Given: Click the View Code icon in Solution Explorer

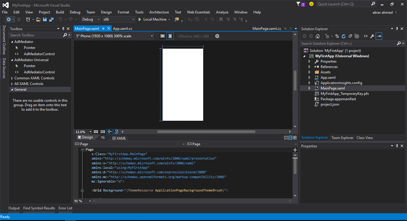Looking at the screenshot, I should click(365, 36).
